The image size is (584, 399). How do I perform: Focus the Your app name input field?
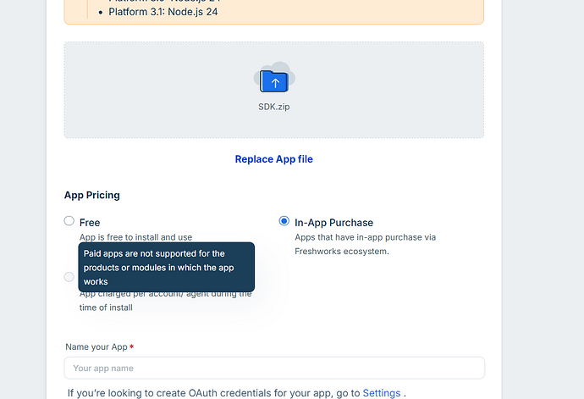point(274,368)
